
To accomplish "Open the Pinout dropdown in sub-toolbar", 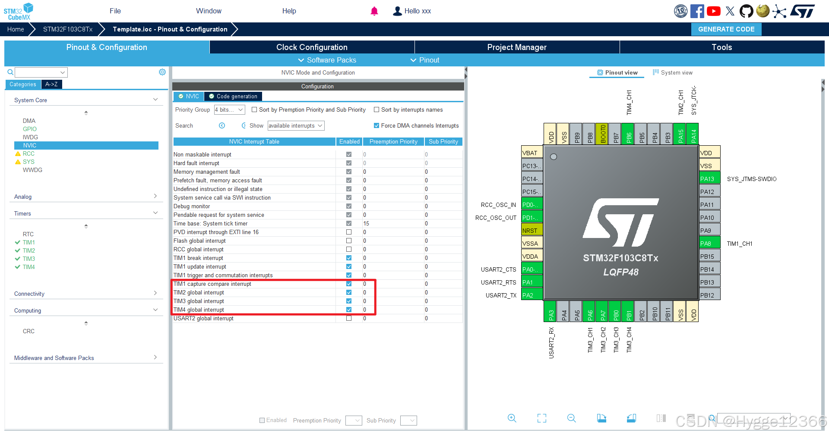I will pyautogui.click(x=424, y=60).
